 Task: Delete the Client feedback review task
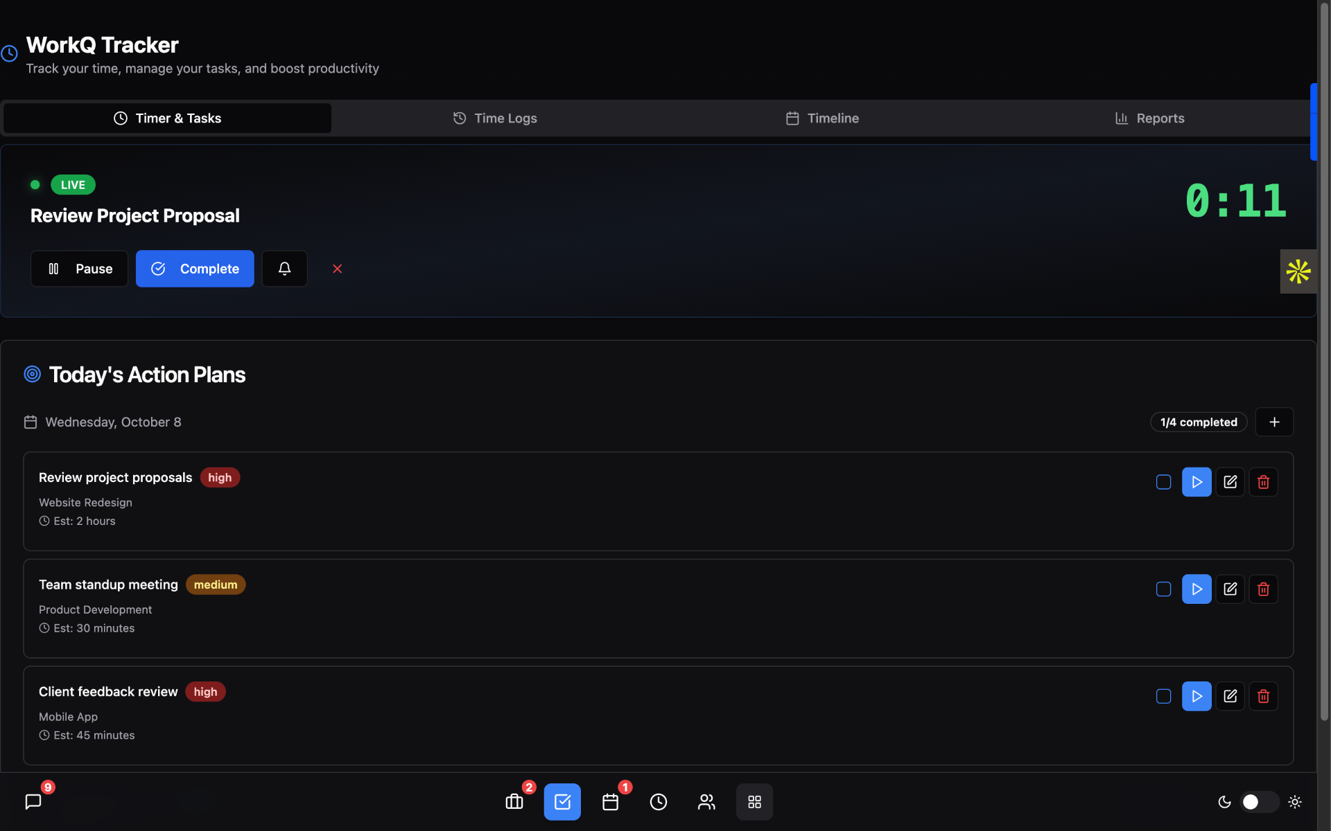pyautogui.click(x=1264, y=696)
